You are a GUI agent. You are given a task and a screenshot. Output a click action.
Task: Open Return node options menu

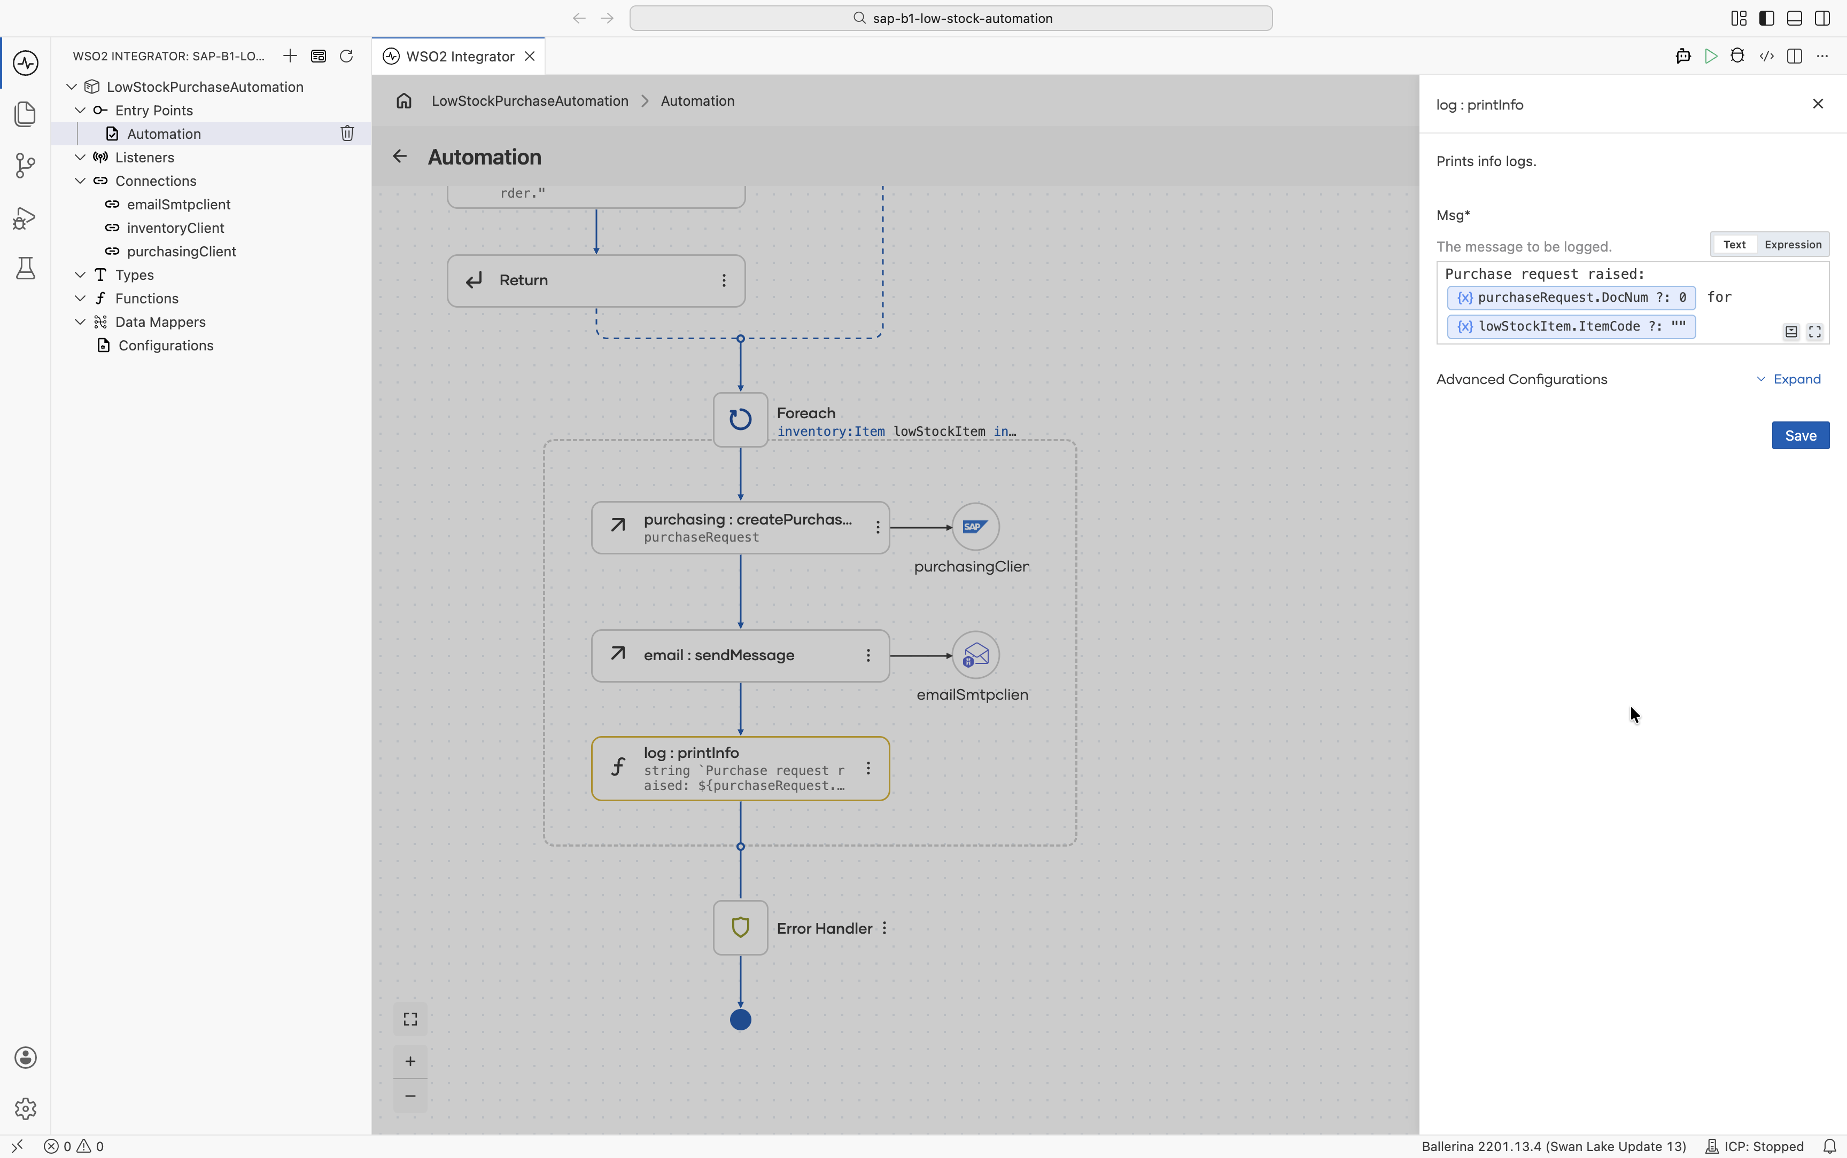724,280
